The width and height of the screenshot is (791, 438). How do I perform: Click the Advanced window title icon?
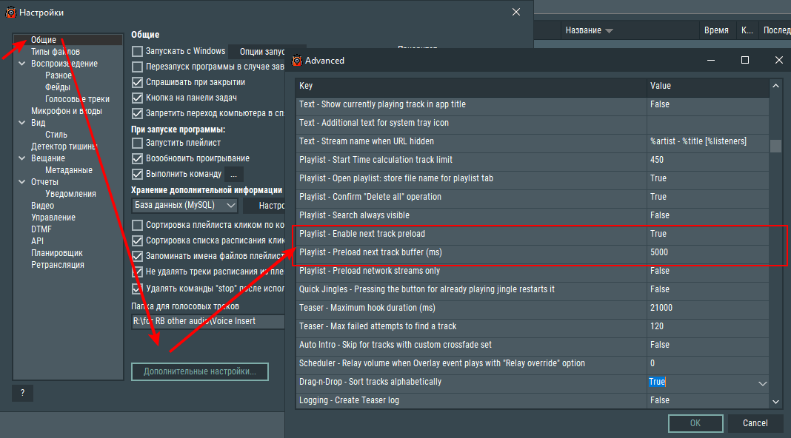(x=297, y=61)
